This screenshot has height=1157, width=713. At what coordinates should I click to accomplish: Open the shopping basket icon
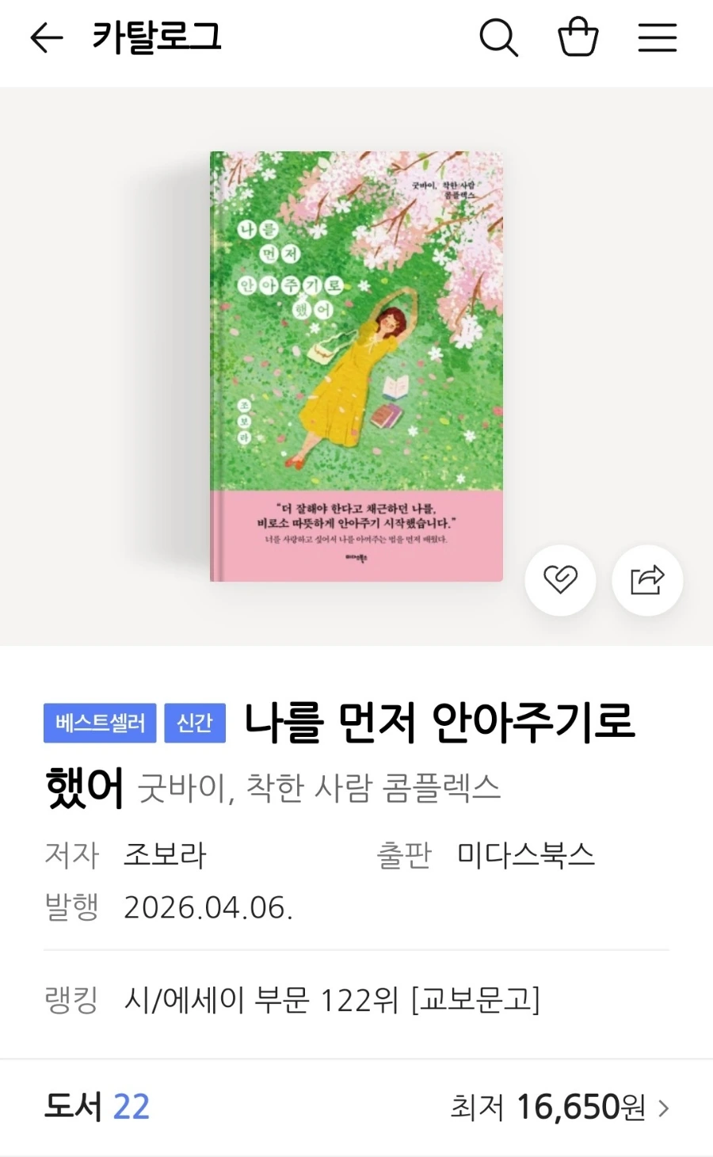[x=578, y=36]
